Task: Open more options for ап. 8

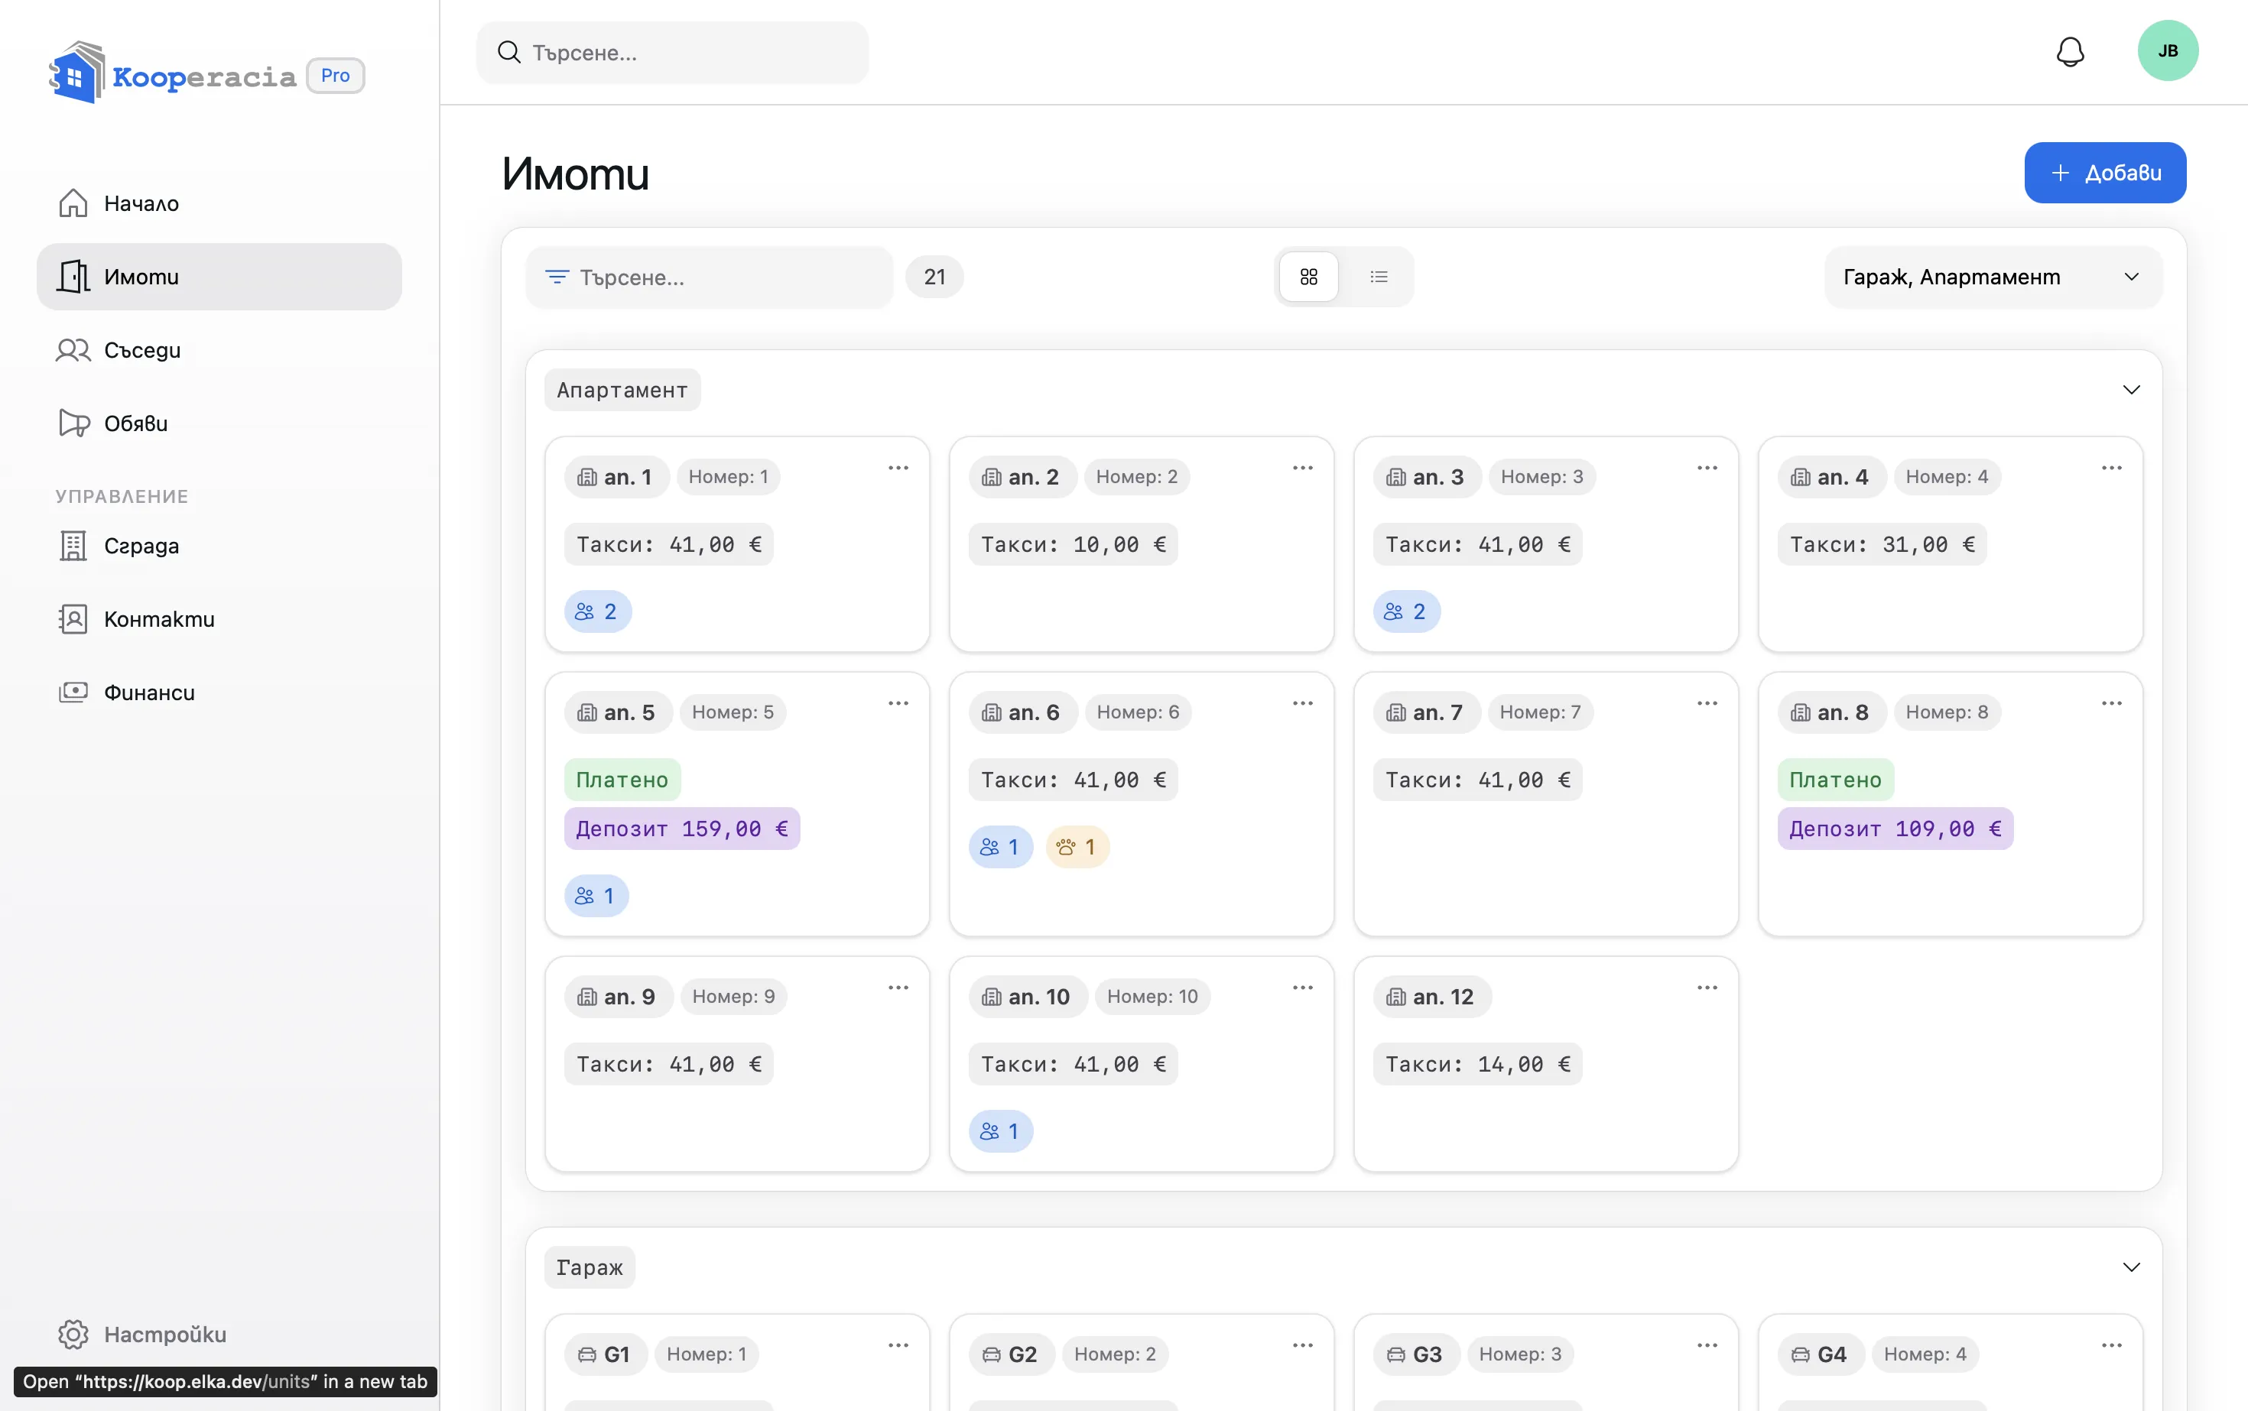Action: tap(2111, 704)
